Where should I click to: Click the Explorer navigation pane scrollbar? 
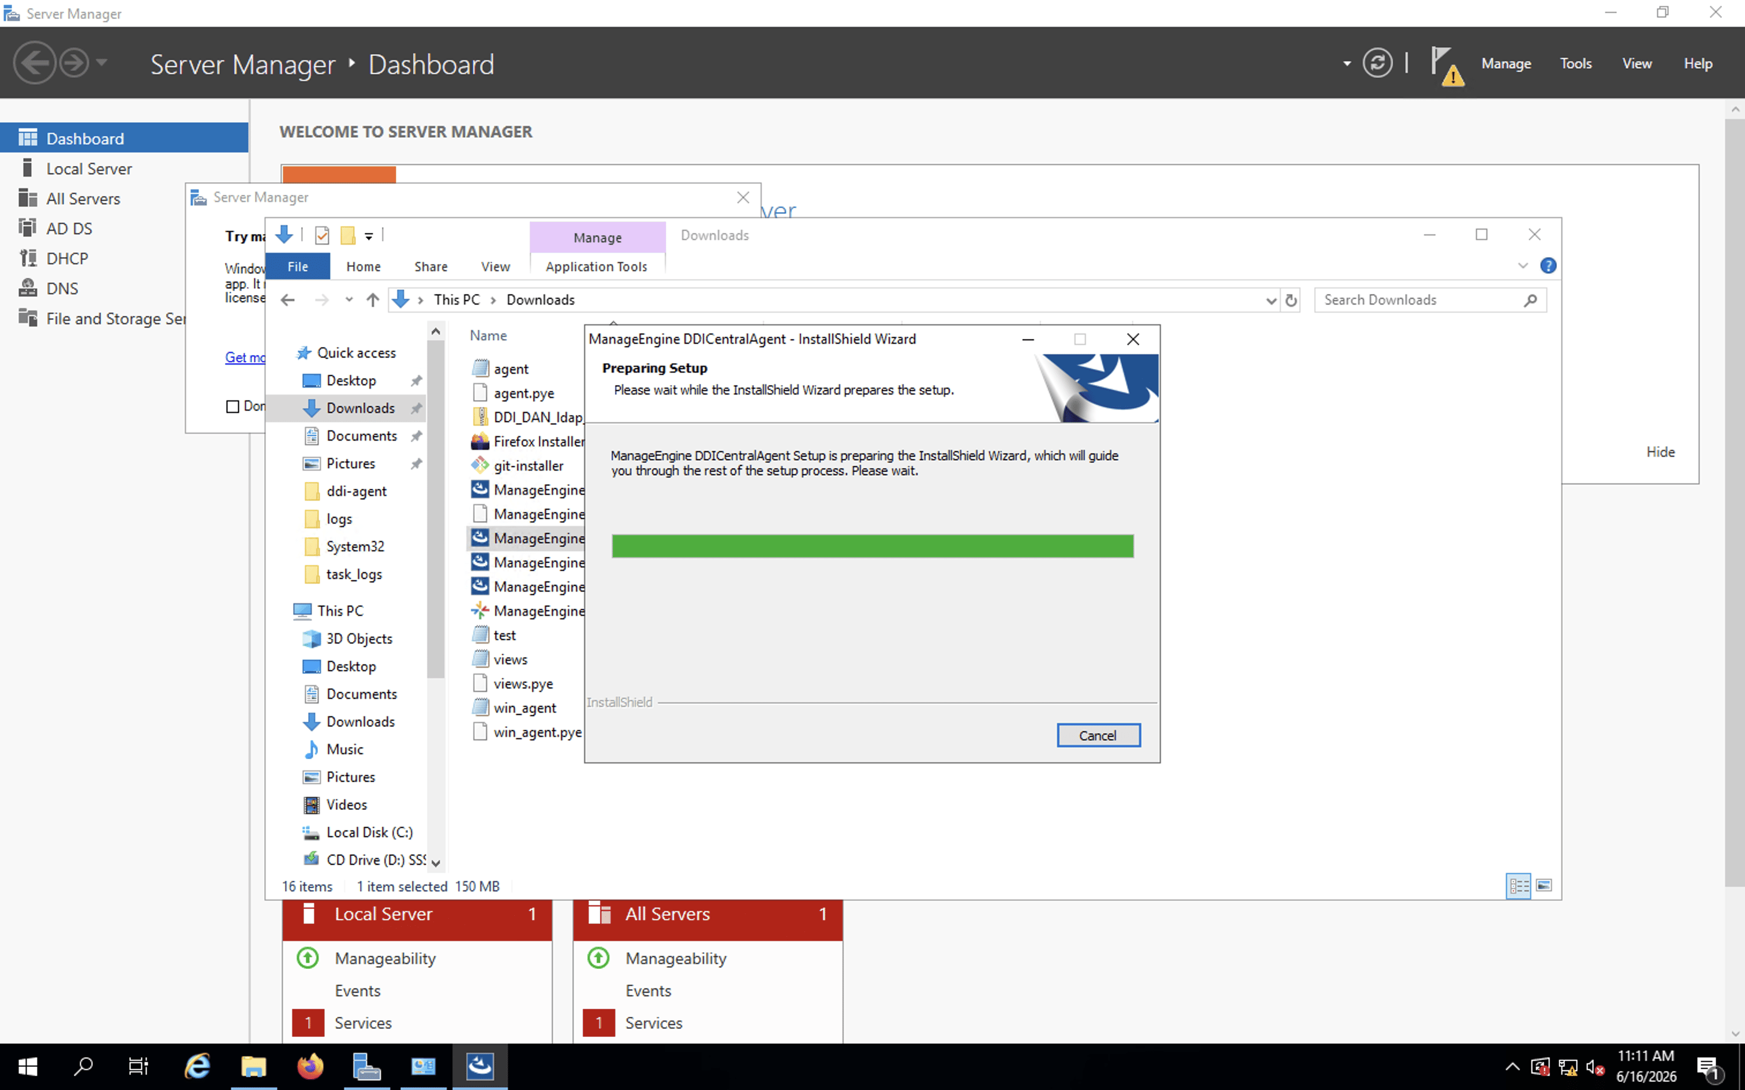[x=436, y=508]
